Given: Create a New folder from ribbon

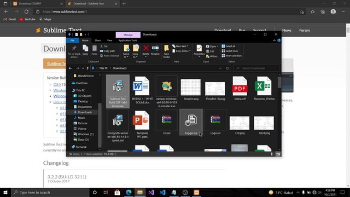Looking at the screenshot, I should [166, 51].
